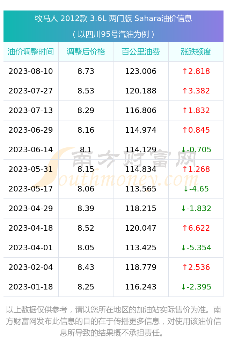Image resolution: width=227 pixels, height=342 pixels.
Task: Click the disclaimer text at the bottom
Action: (x=113, y=321)
